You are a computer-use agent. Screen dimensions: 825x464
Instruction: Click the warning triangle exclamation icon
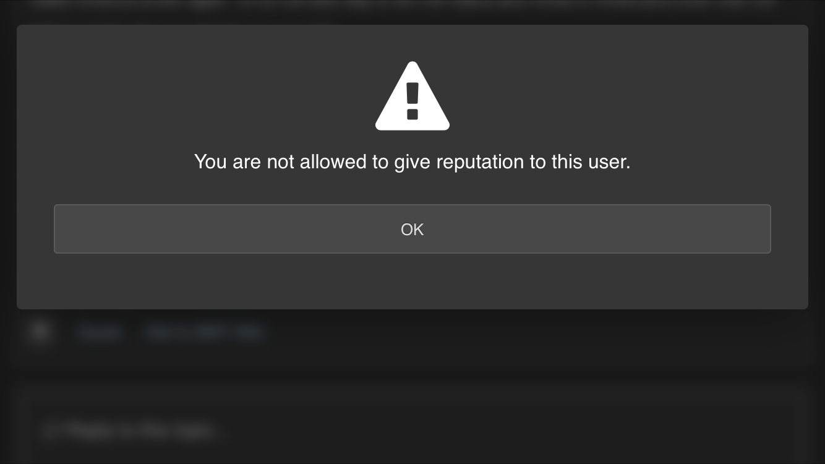click(x=413, y=96)
